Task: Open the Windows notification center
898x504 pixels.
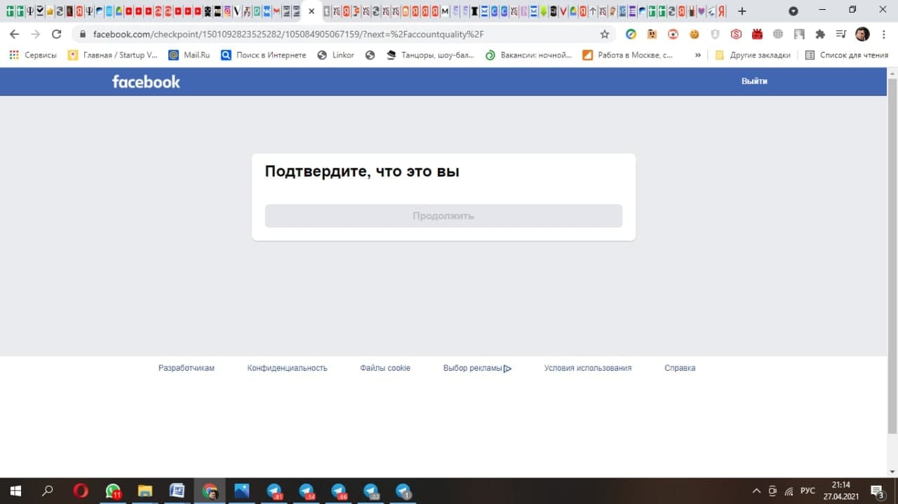Action: coord(877,491)
